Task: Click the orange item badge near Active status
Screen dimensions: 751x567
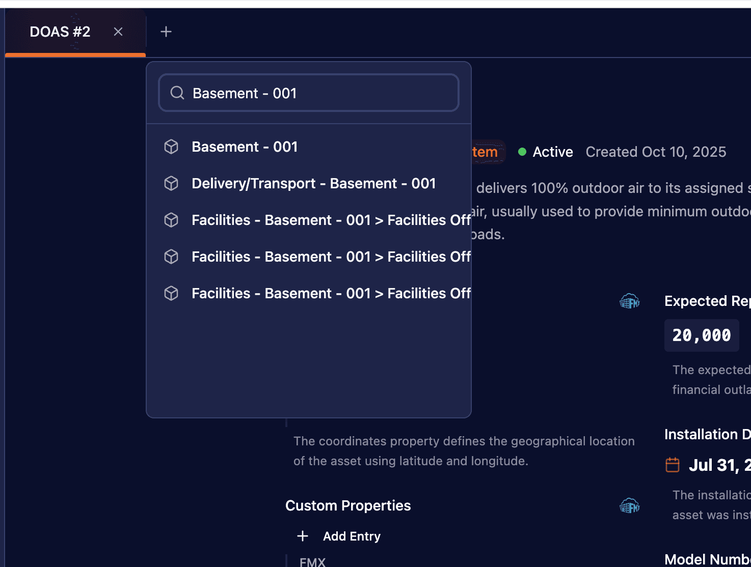Action: pyautogui.click(x=485, y=152)
